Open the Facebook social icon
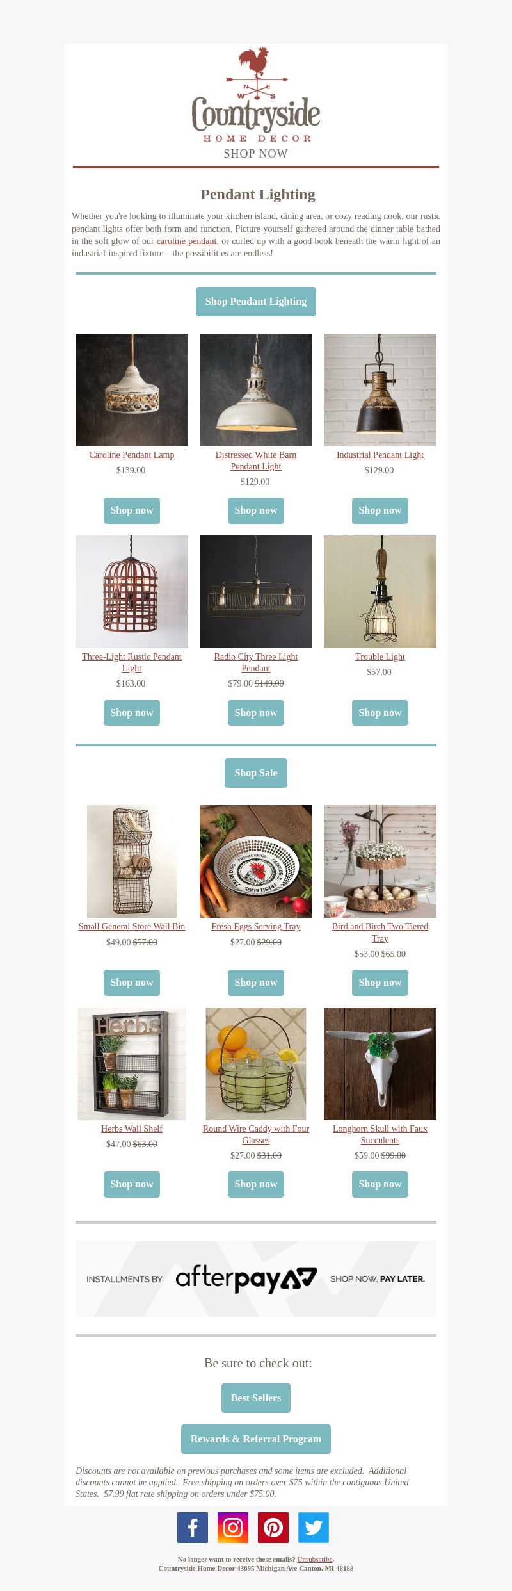The height and width of the screenshot is (1591, 512). point(193,1528)
